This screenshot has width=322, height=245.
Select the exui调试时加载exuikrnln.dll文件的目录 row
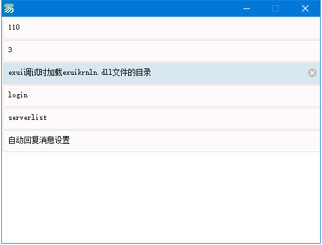[162, 73]
